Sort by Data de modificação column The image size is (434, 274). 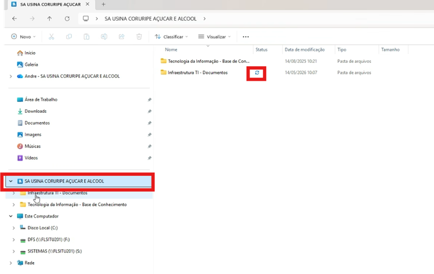click(x=305, y=50)
